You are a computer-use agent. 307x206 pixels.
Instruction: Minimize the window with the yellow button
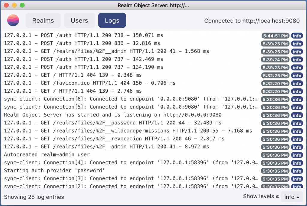tap(14, 5)
